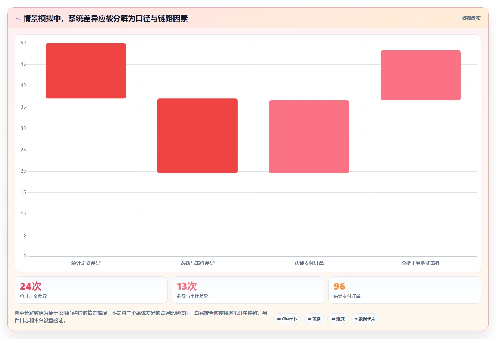Click the x-axis label 参数与事件差异
The image size is (496, 339).
coord(197,263)
